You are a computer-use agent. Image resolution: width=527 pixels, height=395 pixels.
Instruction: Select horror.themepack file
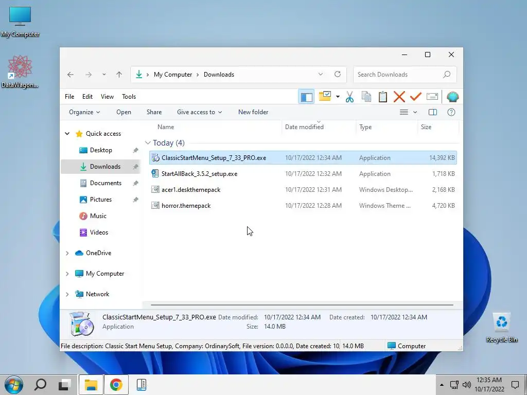[x=303, y=206]
